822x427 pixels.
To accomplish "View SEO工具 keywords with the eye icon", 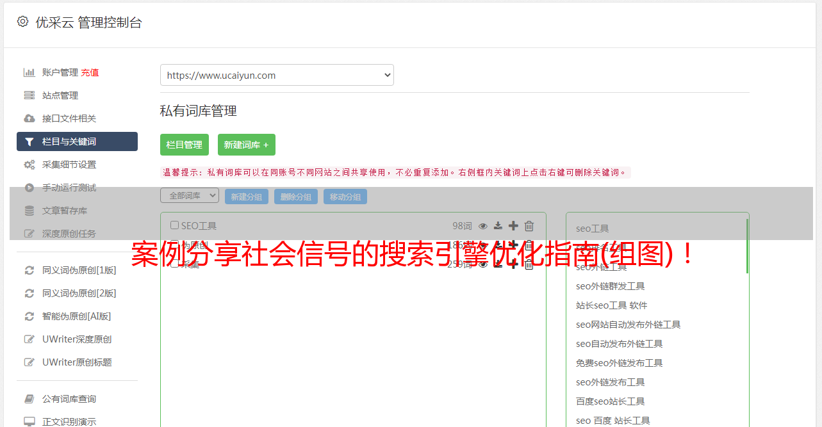I will [x=483, y=225].
